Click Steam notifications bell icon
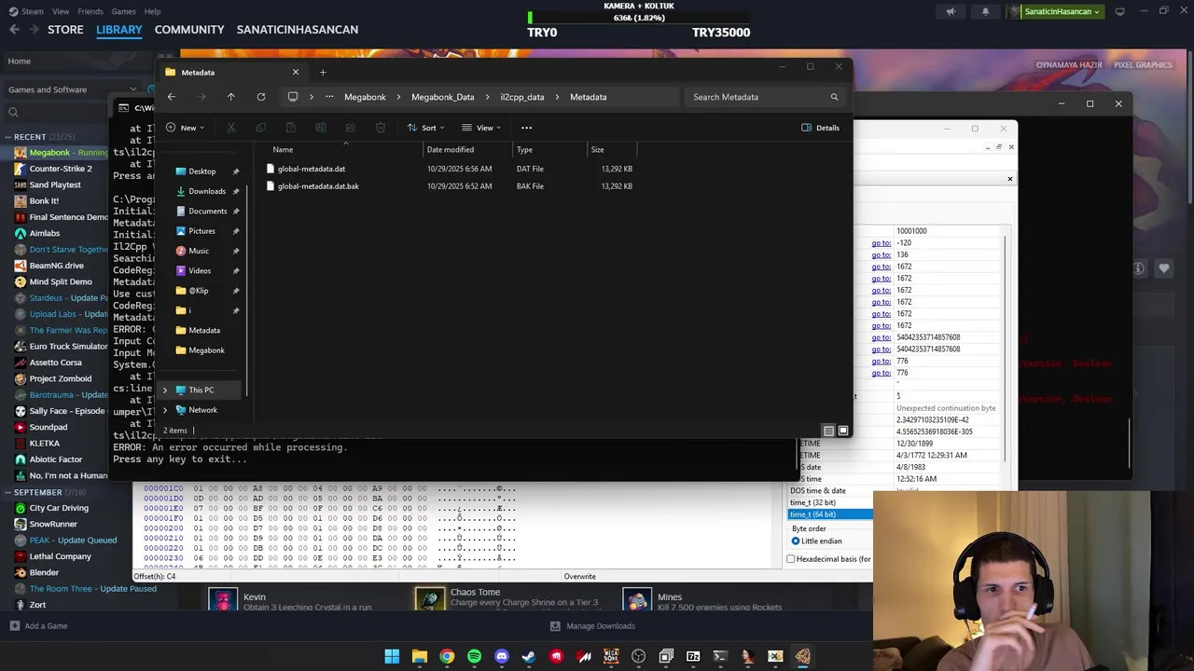 point(985,11)
